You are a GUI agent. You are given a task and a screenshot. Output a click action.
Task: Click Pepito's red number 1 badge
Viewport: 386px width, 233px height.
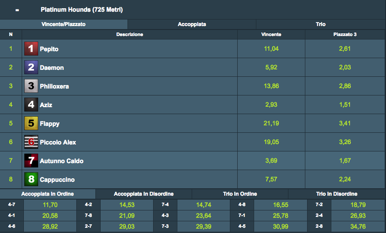coord(31,49)
